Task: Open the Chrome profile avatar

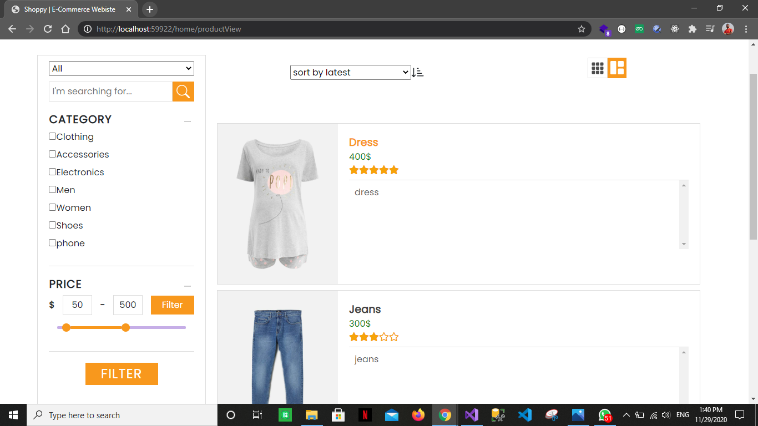Action: [x=728, y=29]
